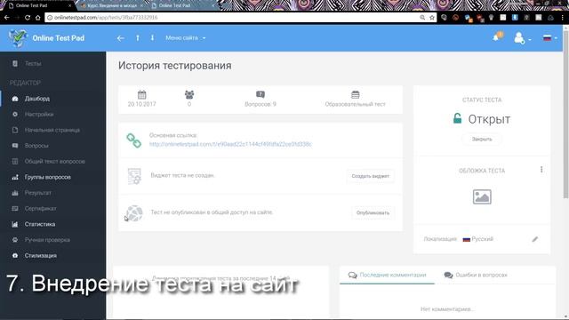
Task: Click the test cover image placeholder
Action: (x=482, y=196)
